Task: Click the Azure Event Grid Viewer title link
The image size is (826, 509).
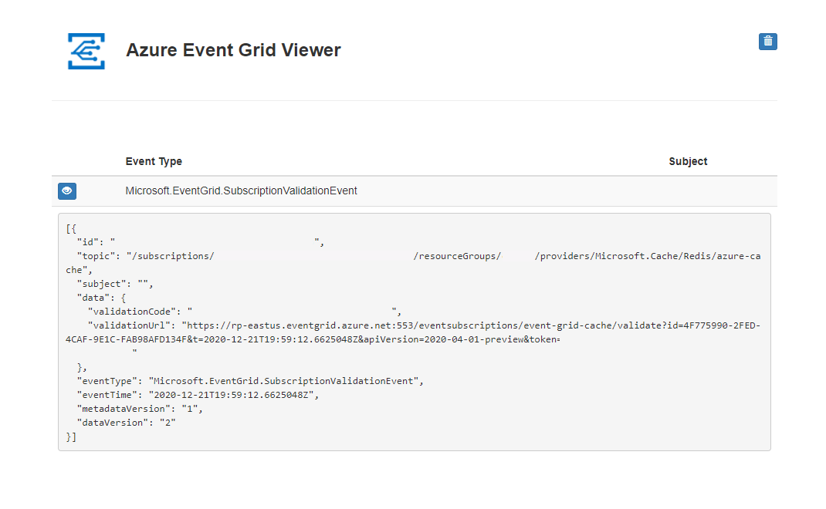Action: click(x=233, y=50)
